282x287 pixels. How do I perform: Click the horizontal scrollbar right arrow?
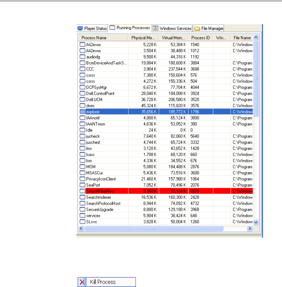pyautogui.click(x=250, y=228)
